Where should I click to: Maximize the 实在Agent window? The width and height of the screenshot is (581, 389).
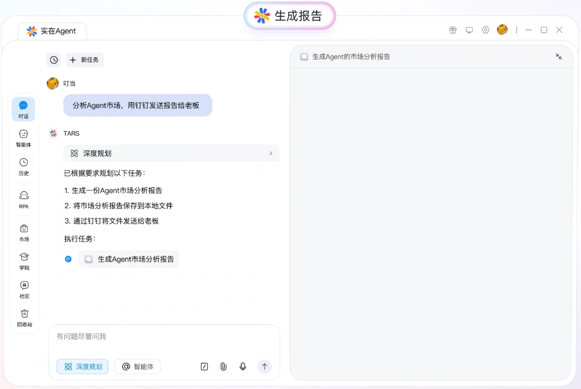544,30
